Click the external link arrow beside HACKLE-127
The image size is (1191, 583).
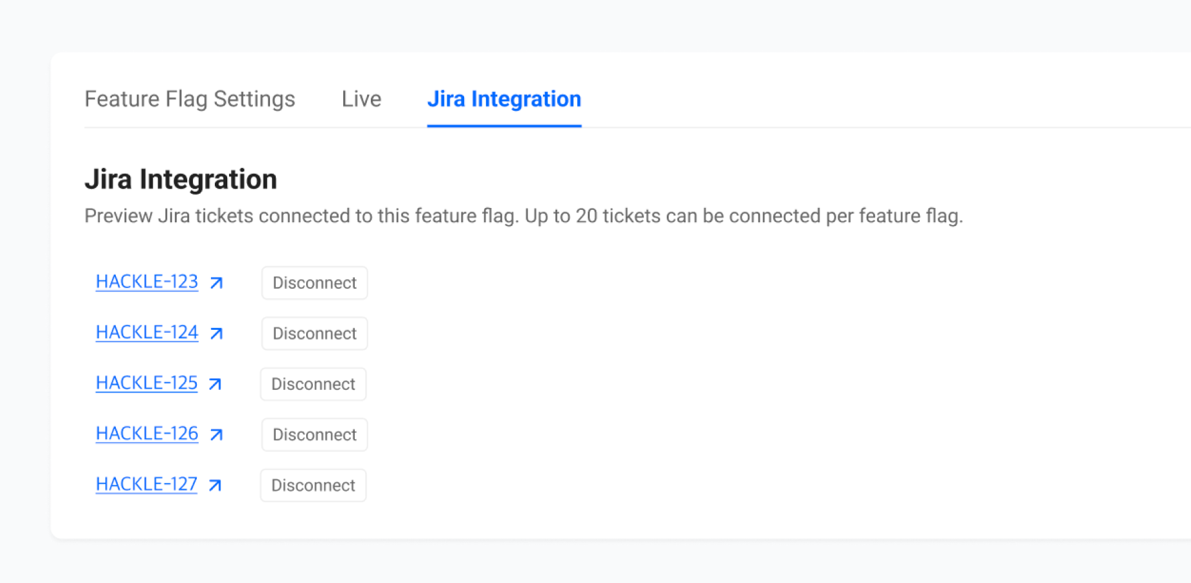[215, 485]
